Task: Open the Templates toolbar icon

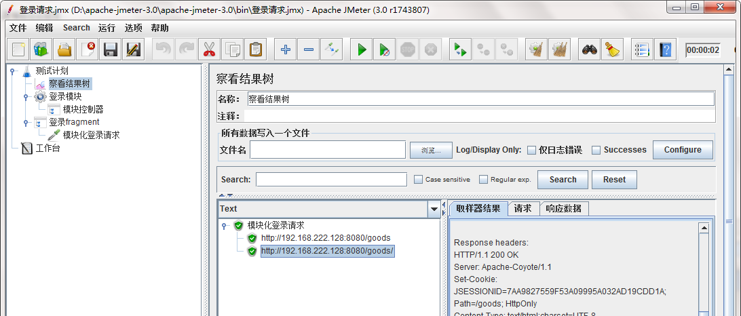Action: tap(41, 49)
